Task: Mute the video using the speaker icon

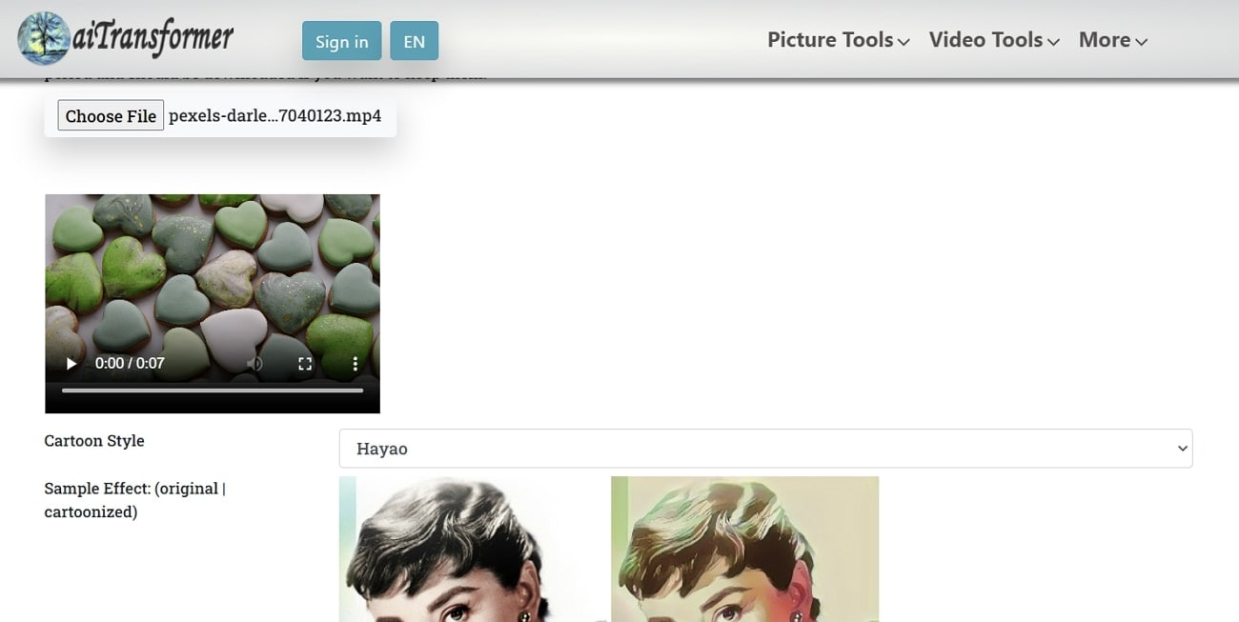Action: pos(254,363)
